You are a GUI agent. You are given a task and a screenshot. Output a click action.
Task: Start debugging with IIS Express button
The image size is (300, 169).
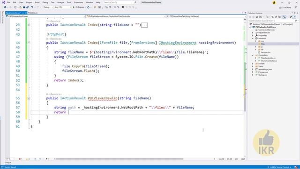pos(79,8)
